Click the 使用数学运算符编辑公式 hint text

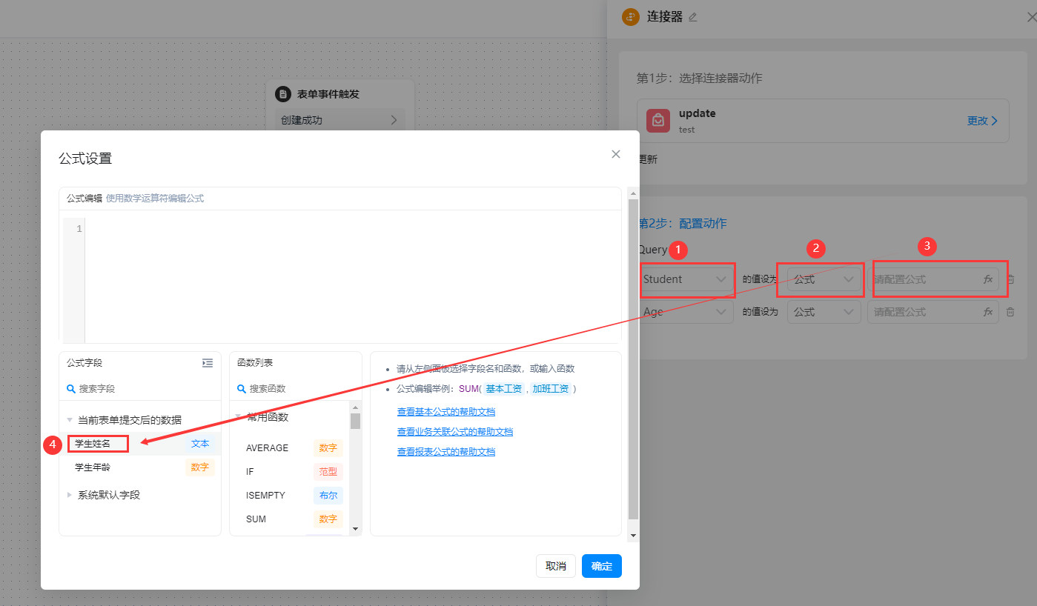[155, 199]
